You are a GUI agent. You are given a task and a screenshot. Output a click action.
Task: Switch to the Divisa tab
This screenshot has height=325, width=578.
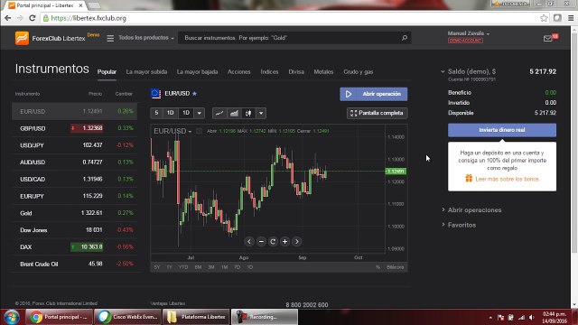(x=296, y=72)
